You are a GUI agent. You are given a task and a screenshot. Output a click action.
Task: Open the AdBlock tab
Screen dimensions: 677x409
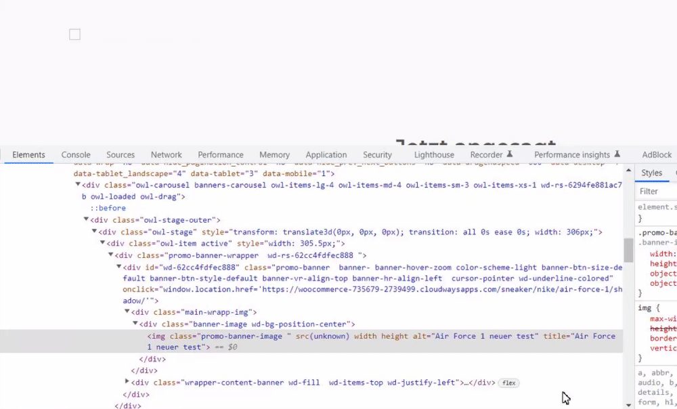(x=657, y=154)
